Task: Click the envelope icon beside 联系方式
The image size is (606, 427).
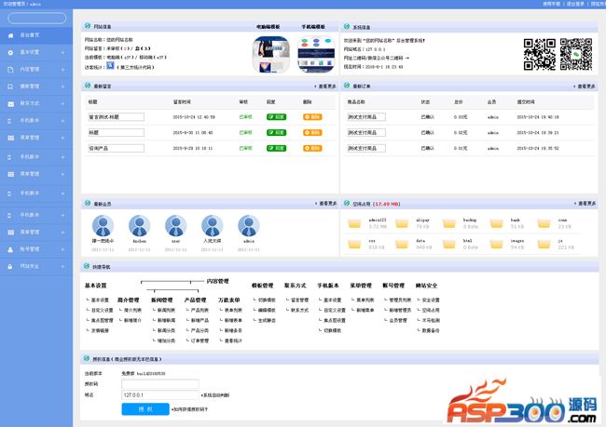Action: pyautogui.click(x=10, y=102)
